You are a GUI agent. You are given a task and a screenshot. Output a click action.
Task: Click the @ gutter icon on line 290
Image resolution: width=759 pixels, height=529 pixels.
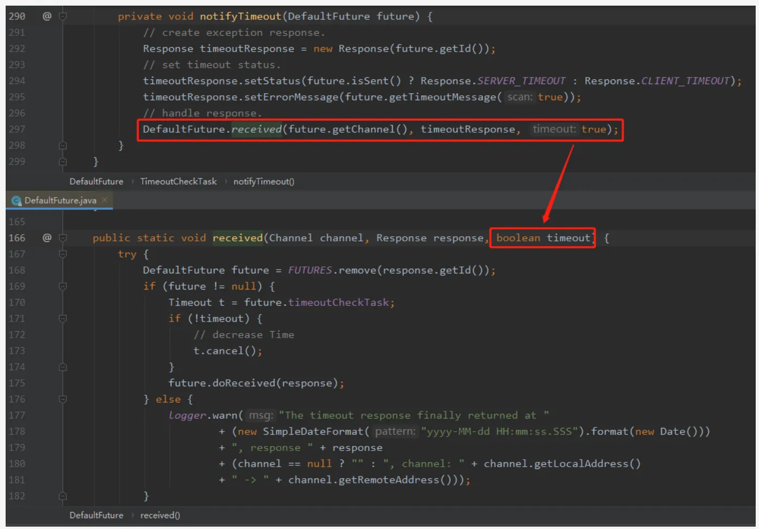click(x=47, y=16)
